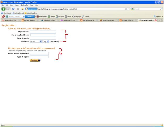Open the Resize toolbar tool
164x127 pixels.
click(x=86, y=17)
